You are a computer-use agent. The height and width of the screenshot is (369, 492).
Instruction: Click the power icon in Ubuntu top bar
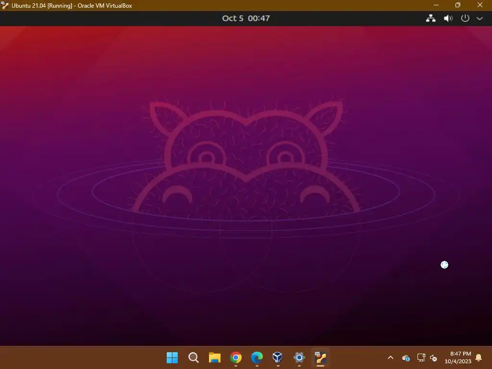pos(465,18)
